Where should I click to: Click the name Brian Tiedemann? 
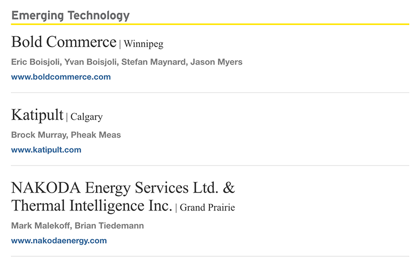click(109, 226)
